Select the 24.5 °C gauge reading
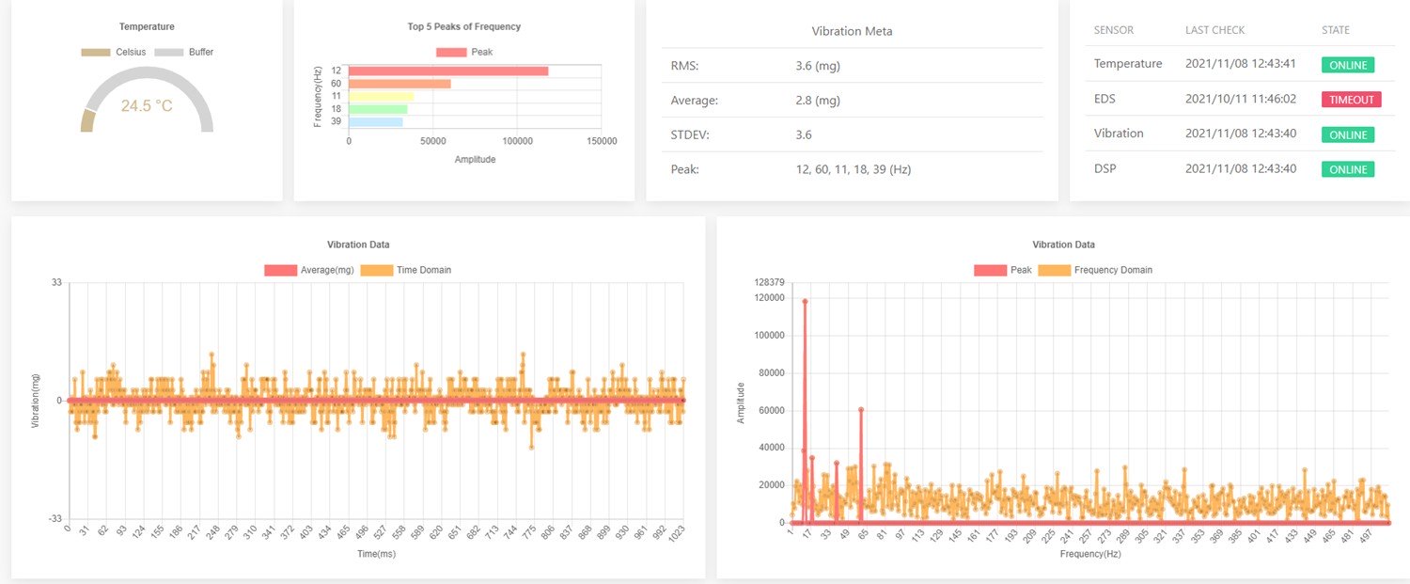The image size is (1410, 584). click(x=147, y=106)
